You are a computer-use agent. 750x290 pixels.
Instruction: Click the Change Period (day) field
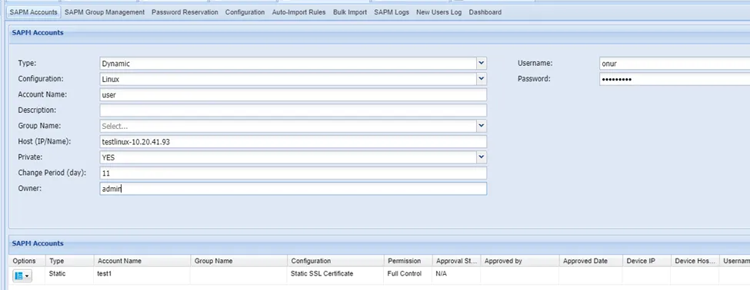[293, 173]
